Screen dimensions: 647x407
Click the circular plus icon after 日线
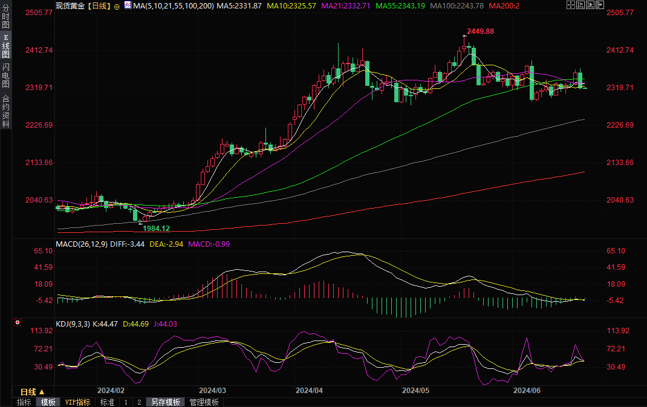tap(117, 5)
